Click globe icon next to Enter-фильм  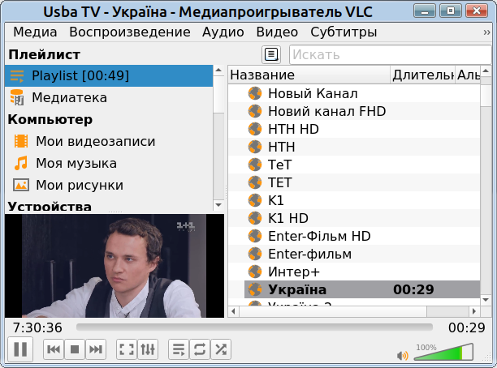[x=255, y=254]
